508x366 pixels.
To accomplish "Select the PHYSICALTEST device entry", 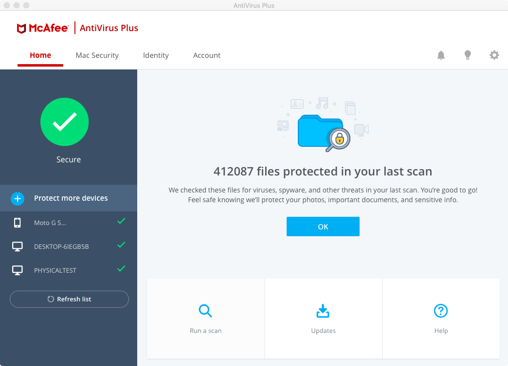I will [55, 270].
